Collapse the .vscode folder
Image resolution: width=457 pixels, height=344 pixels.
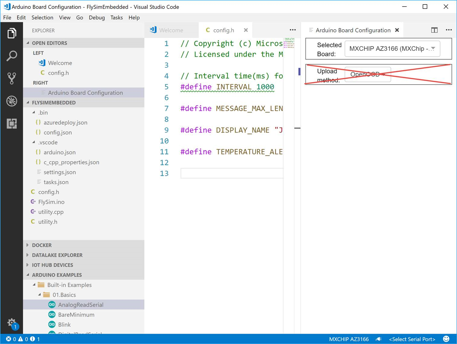tap(84, 142)
